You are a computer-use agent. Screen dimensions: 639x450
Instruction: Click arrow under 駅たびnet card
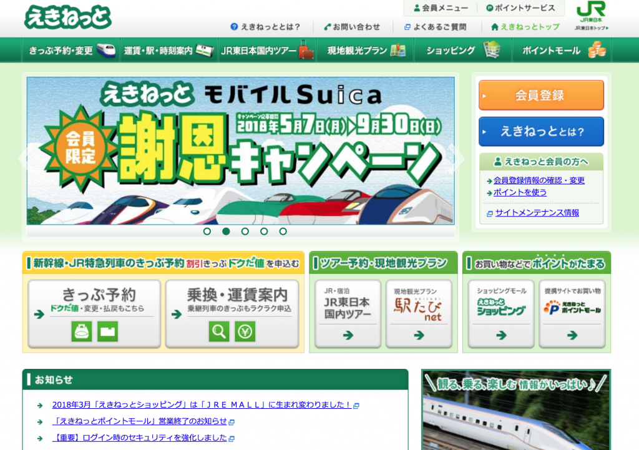[x=419, y=335]
